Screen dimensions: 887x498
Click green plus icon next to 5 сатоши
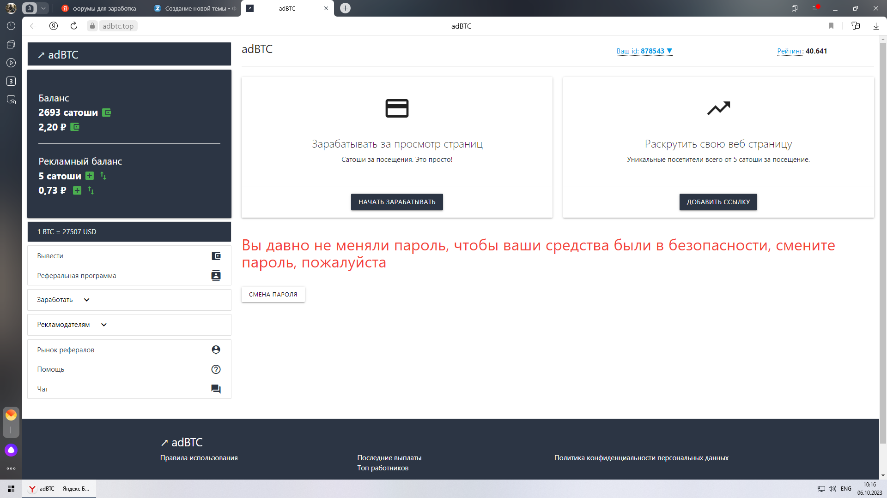(x=90, y=176)
